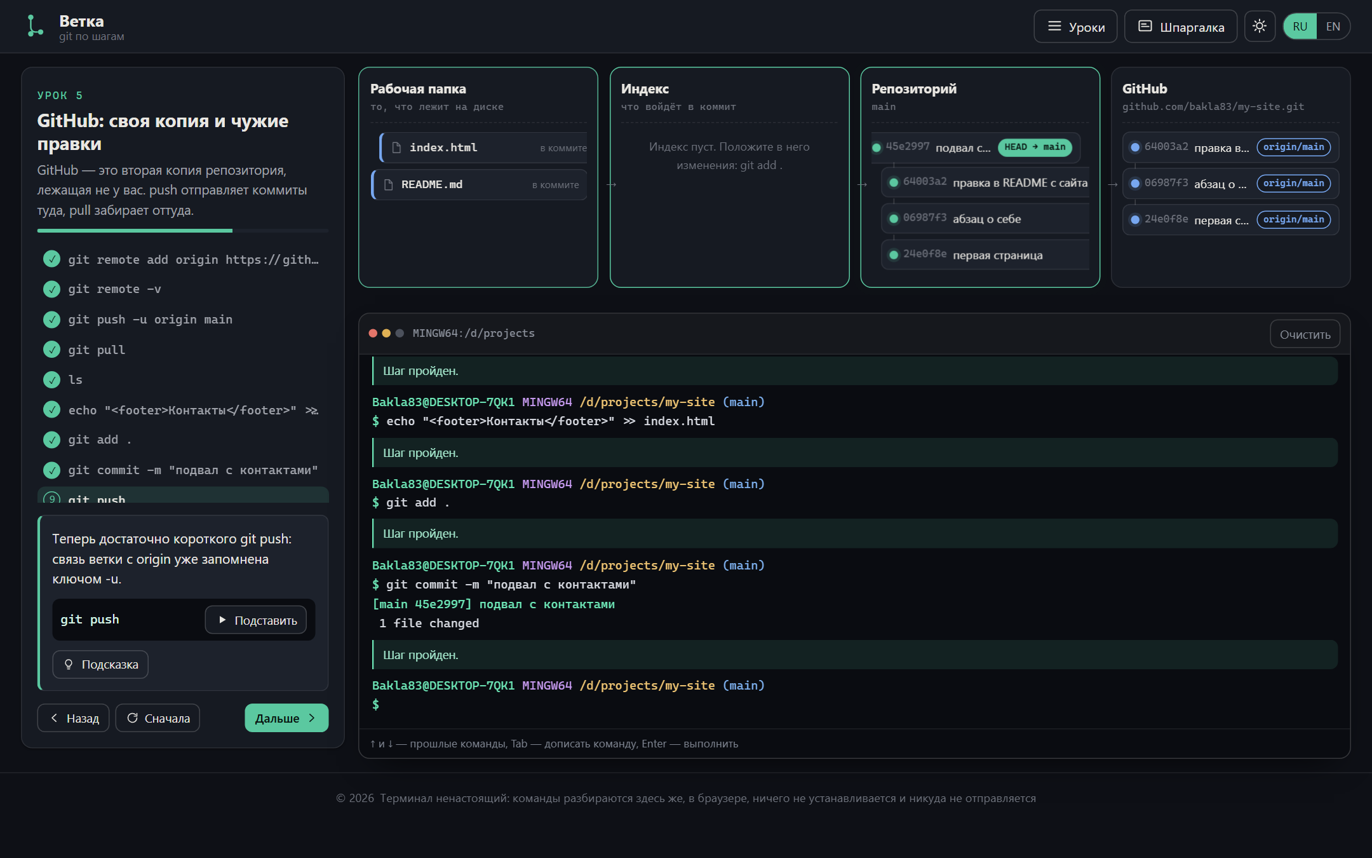Click origin/main badge on GitHub 06987f3

coord(1293,184)
